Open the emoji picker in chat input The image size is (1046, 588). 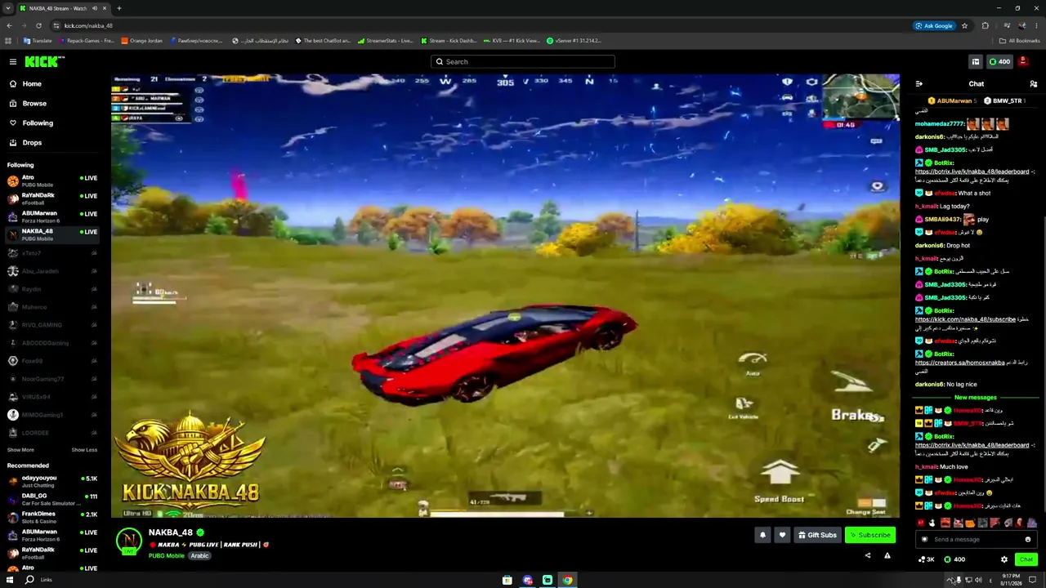click(x=1028, y=539)
